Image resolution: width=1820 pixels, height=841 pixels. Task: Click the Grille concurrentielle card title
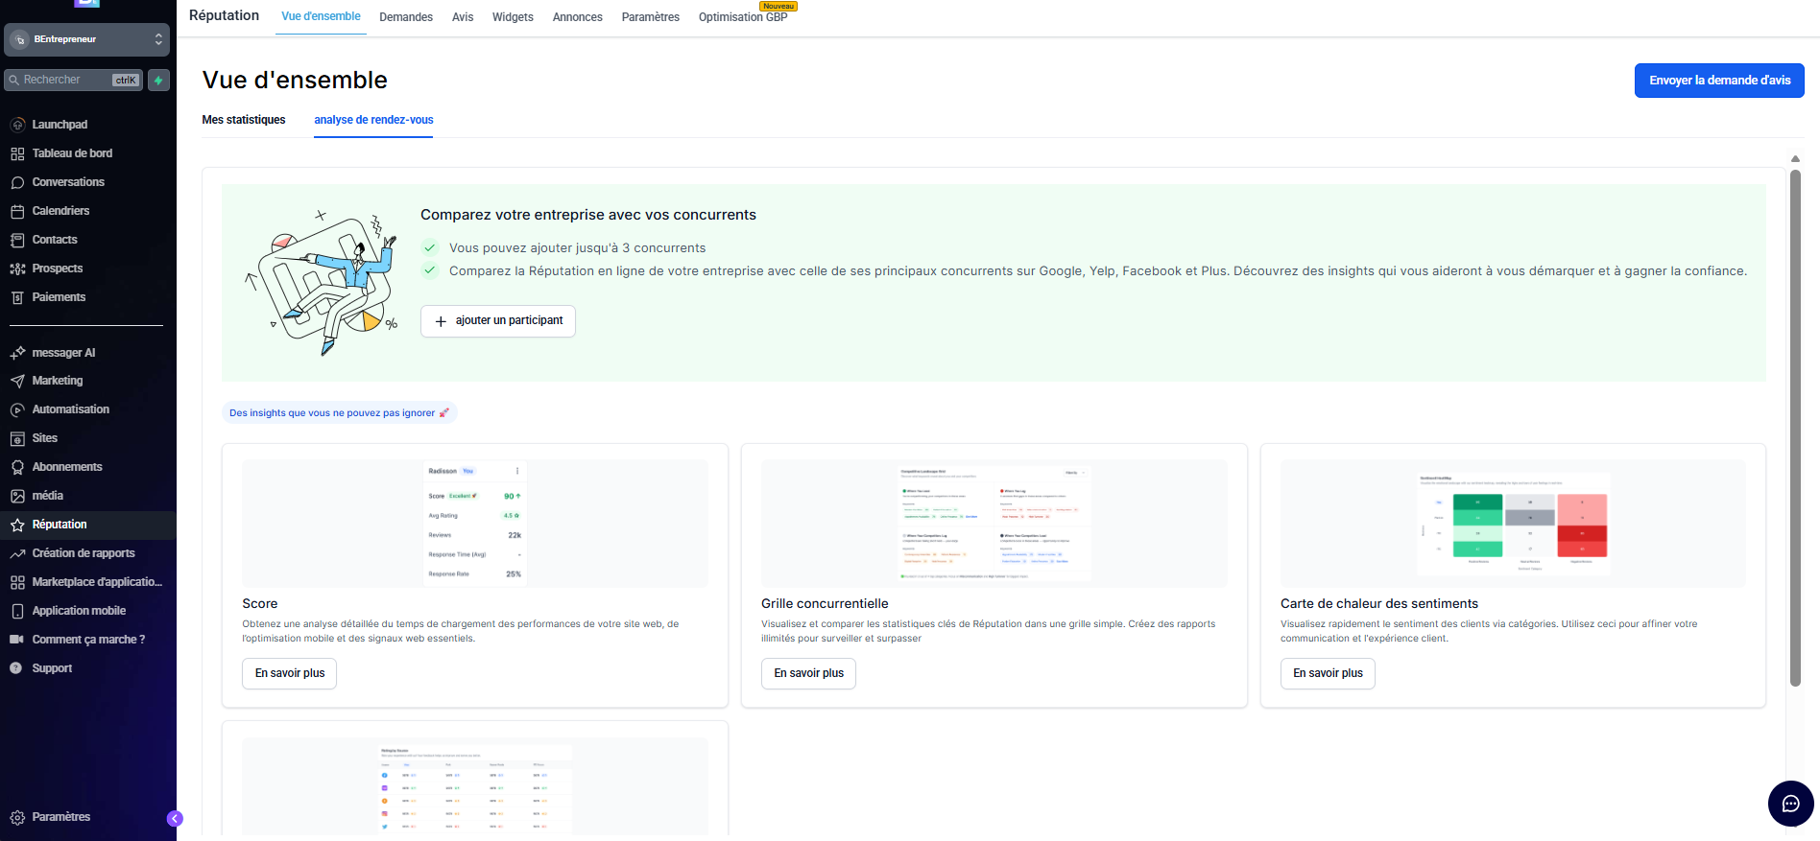tap(825, 604)
